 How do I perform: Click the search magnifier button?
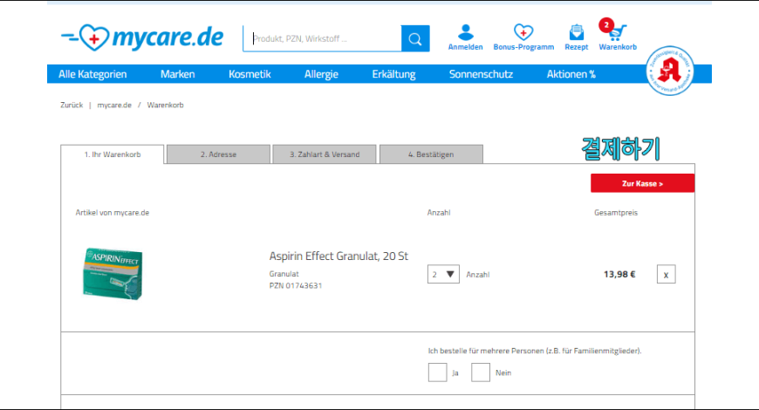coord(415,38)
